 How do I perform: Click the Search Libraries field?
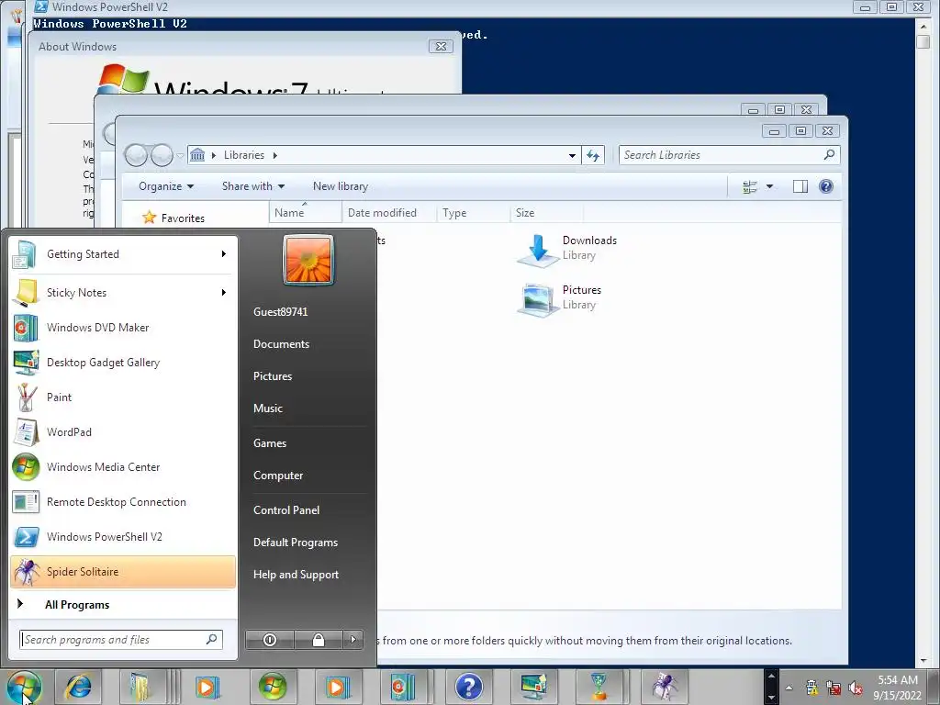pyautogui.click(x=729, y=155)
